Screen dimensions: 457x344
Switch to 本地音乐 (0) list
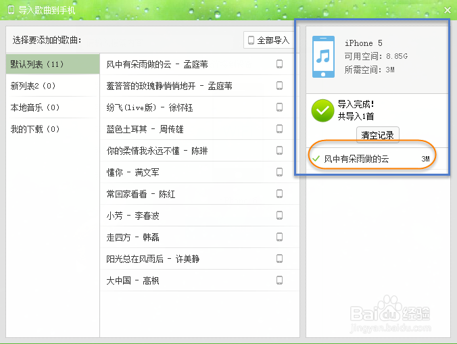(53, 107)
